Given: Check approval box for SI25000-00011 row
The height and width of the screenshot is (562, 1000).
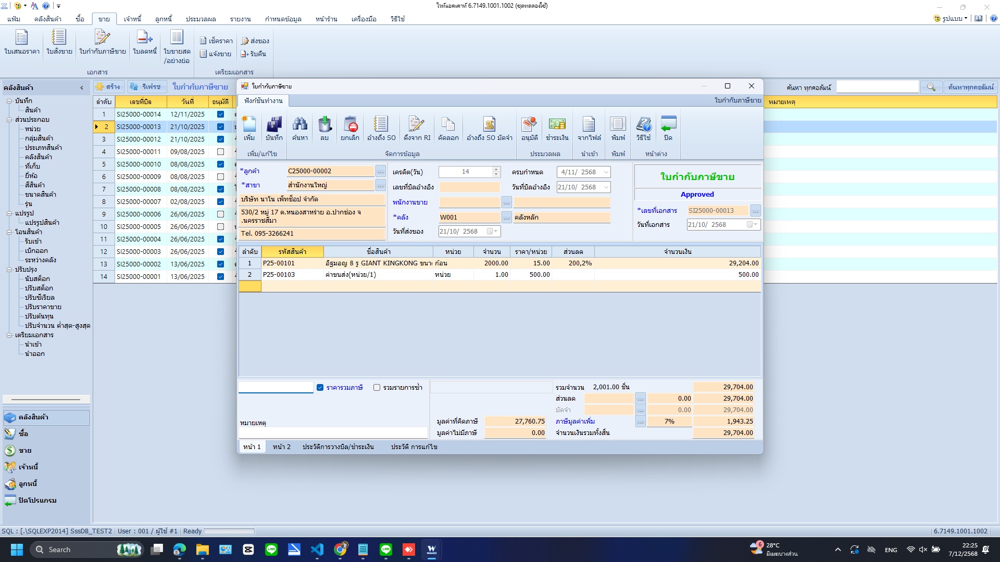Looking at the screenshot, I should (220, 152).
